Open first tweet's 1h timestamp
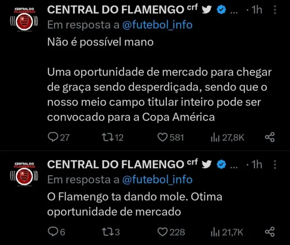The width and height of the screenshot is (290, 245). [x=257, y=10]
